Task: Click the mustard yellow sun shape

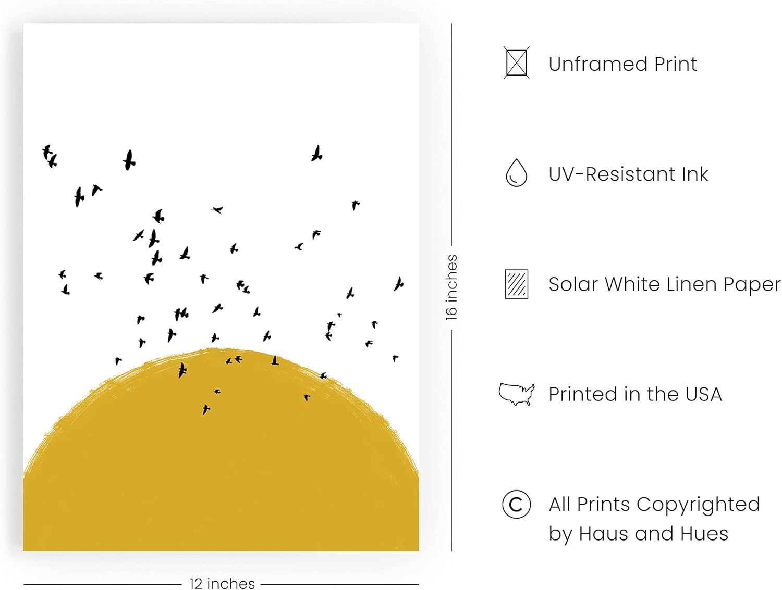Action: [221, 458]
